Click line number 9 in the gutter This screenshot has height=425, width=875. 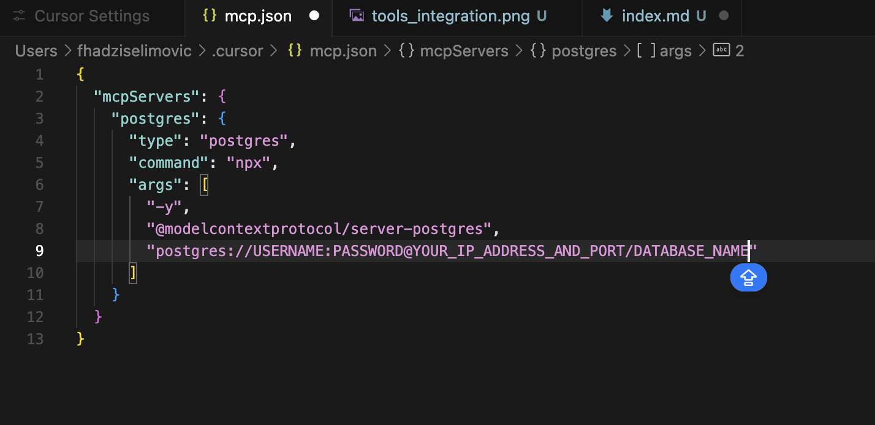[x=40, y=250]
